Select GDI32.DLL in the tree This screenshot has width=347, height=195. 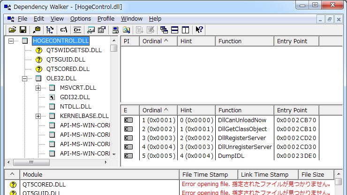pos(75,97)
